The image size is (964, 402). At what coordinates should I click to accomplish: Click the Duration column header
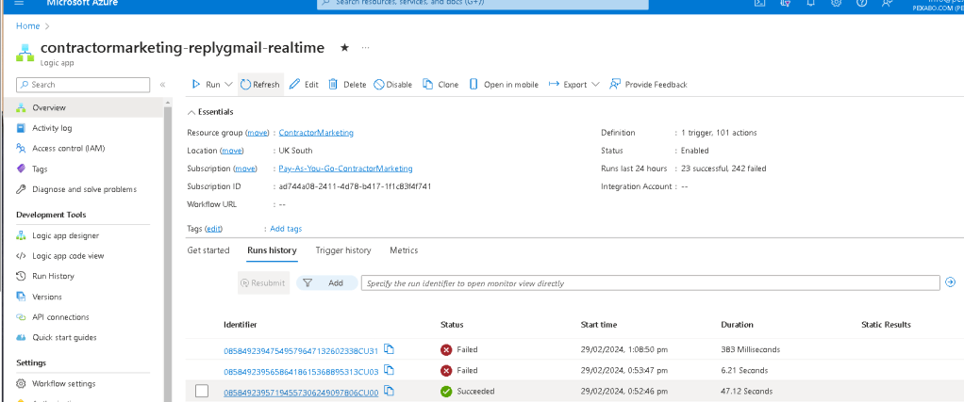[737, 324]
